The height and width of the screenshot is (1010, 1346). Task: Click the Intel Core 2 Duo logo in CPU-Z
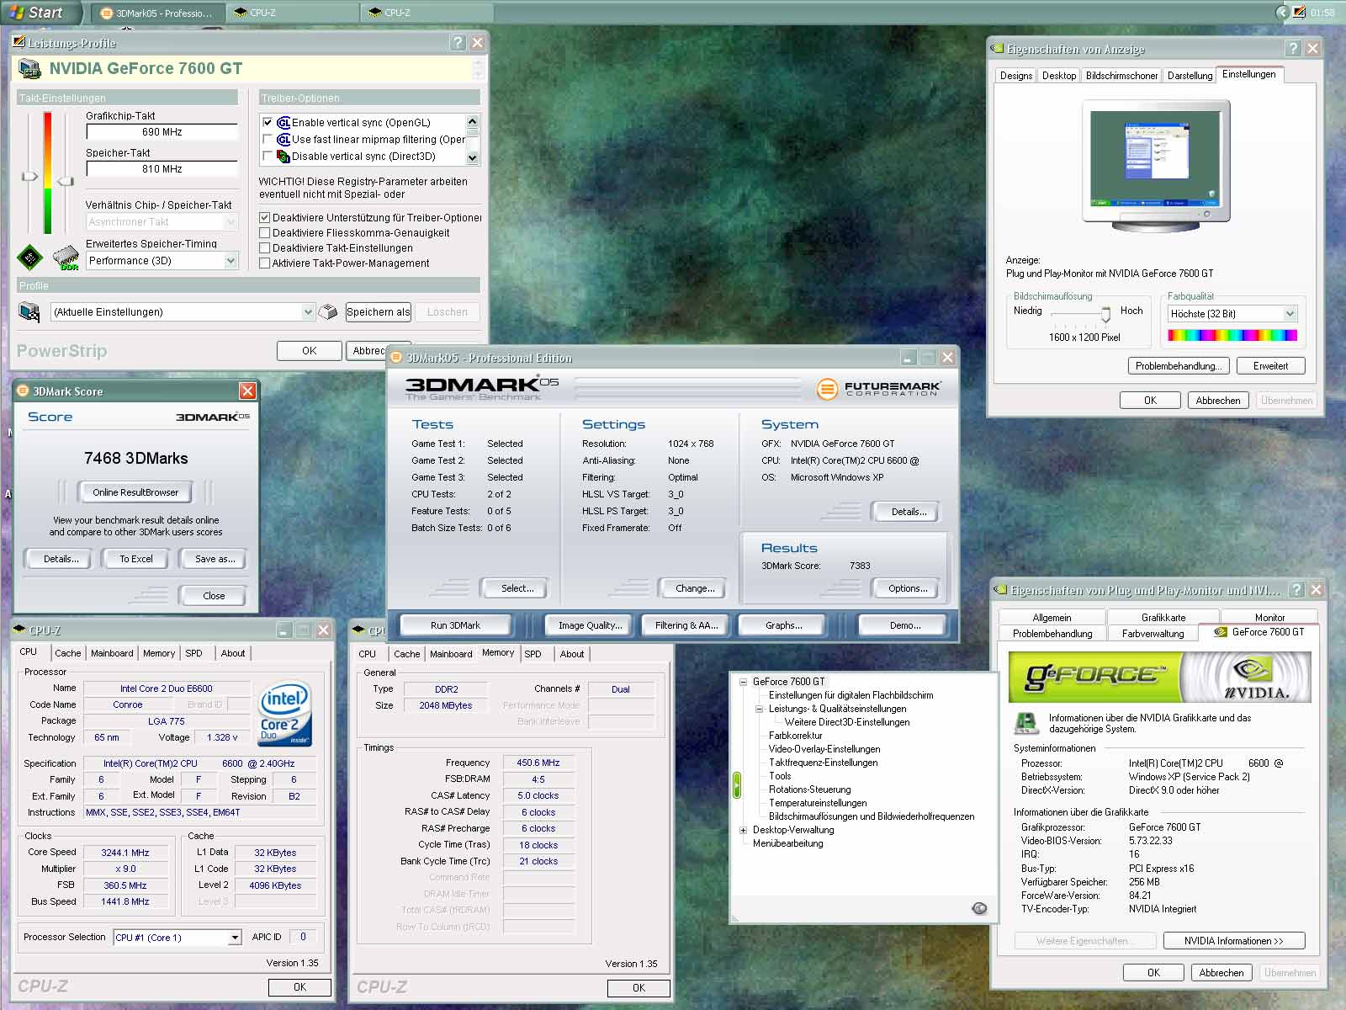[x=285, y=714]
